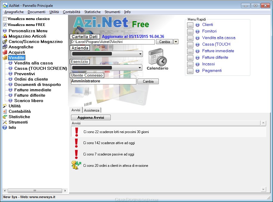Select Documenti di trasporto tree item
This screenshot has height=202, width=273.
(x=37, y=85)
